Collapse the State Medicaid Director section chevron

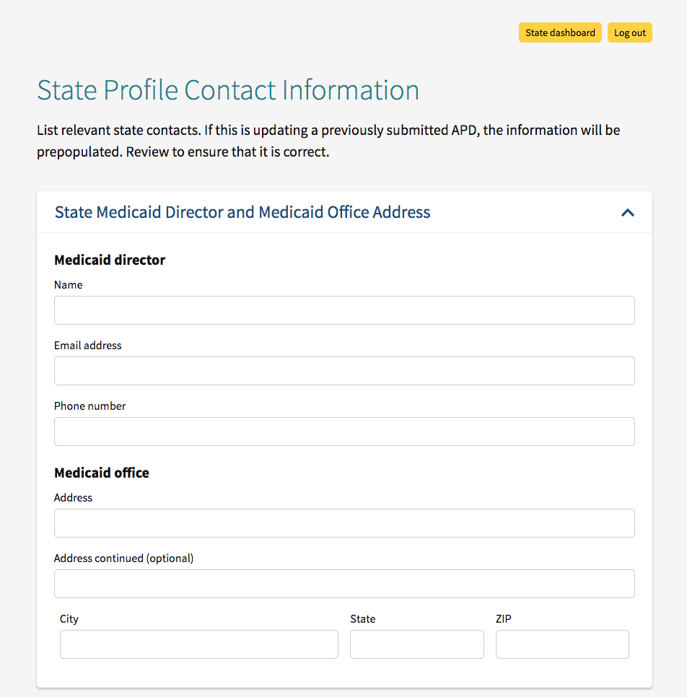point(627,212)
